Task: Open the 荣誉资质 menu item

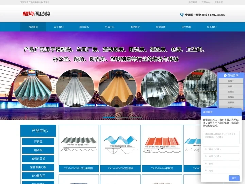Action: (x=161, y=27)
